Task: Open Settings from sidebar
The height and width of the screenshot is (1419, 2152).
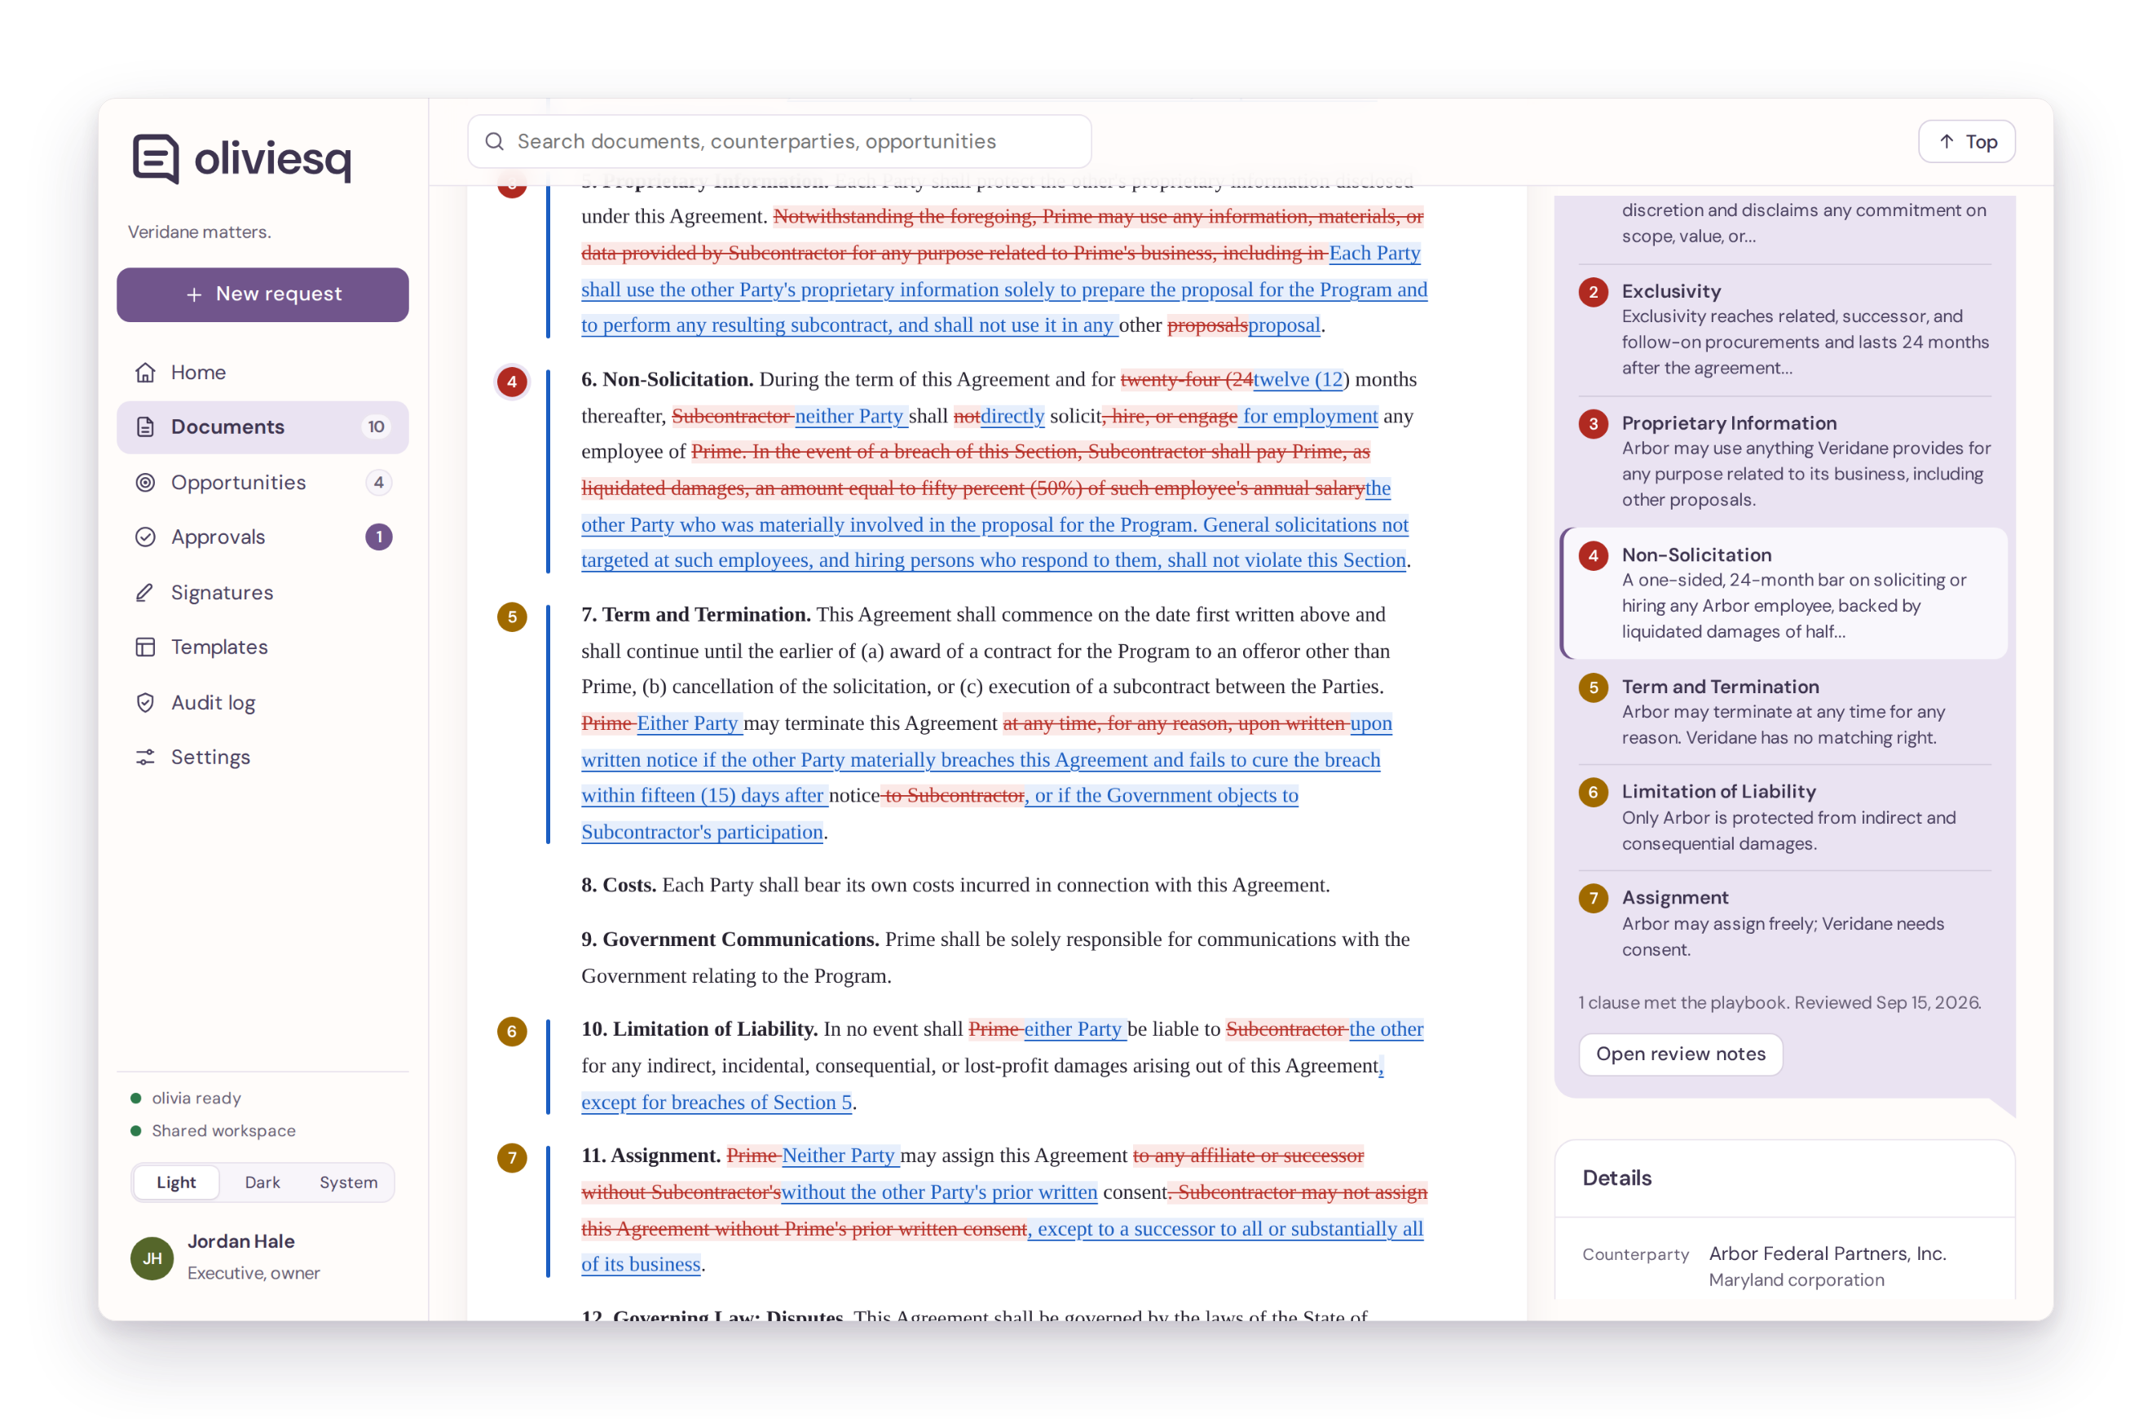Action: pos(262,758)
